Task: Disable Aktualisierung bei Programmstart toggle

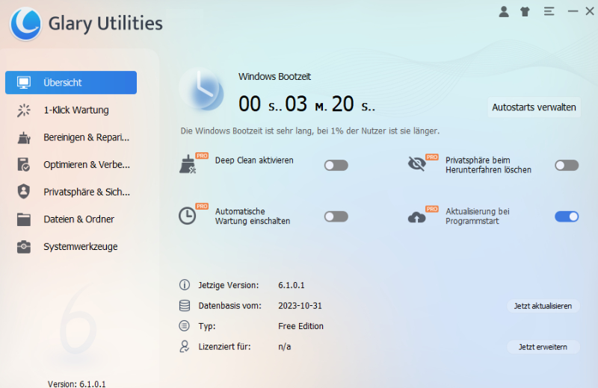Action: click(567, 216)
